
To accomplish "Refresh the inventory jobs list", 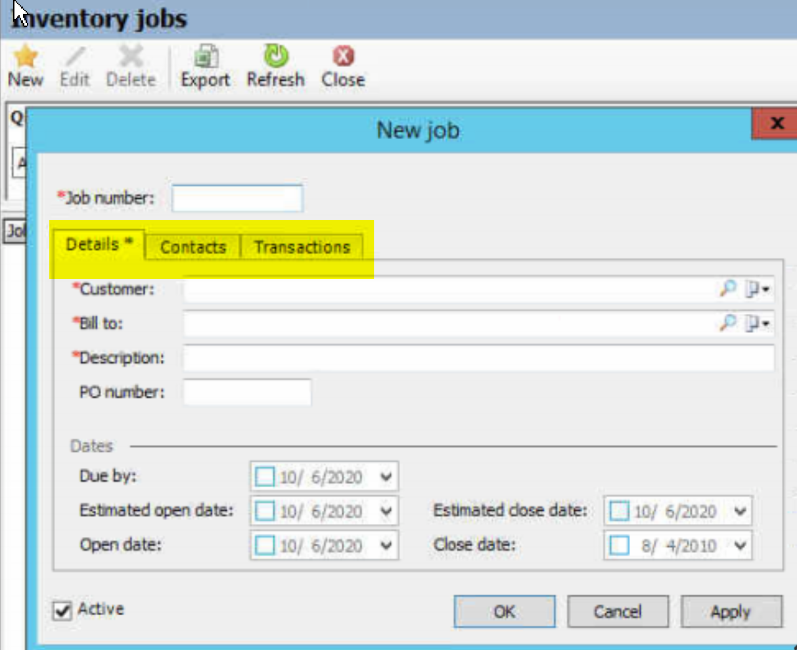I will 275,66.
